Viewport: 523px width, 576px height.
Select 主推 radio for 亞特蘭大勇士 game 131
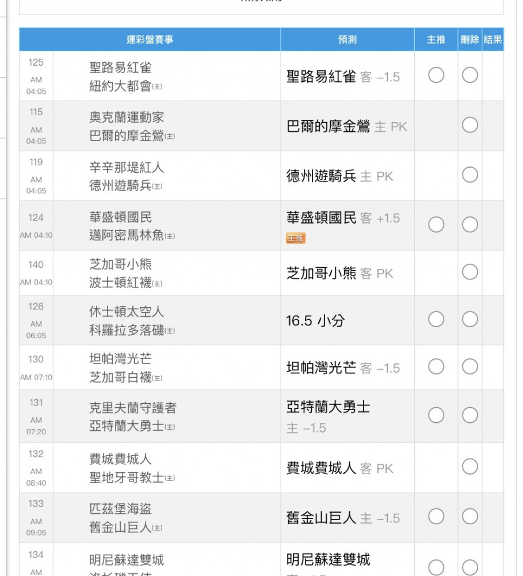pyautogui.click(x=436, y=415)
